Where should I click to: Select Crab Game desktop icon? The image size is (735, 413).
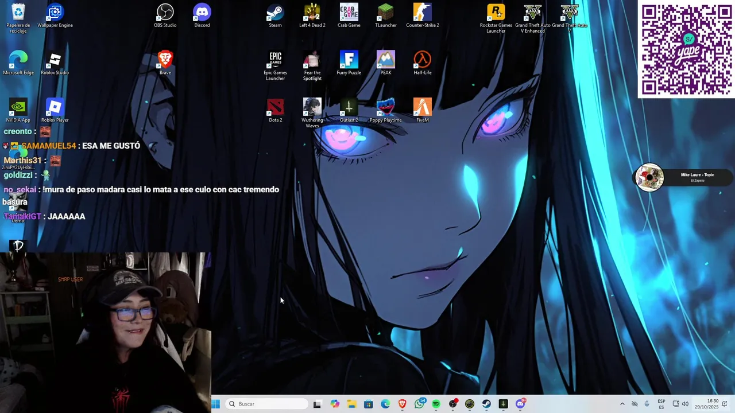(349, 15)
